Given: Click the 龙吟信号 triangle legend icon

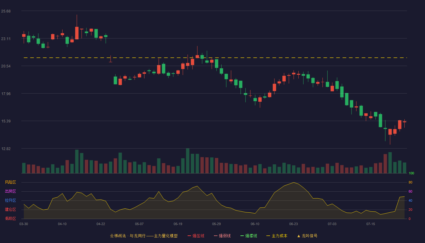Looking at the screenshot, I should [x=298, y=236].
